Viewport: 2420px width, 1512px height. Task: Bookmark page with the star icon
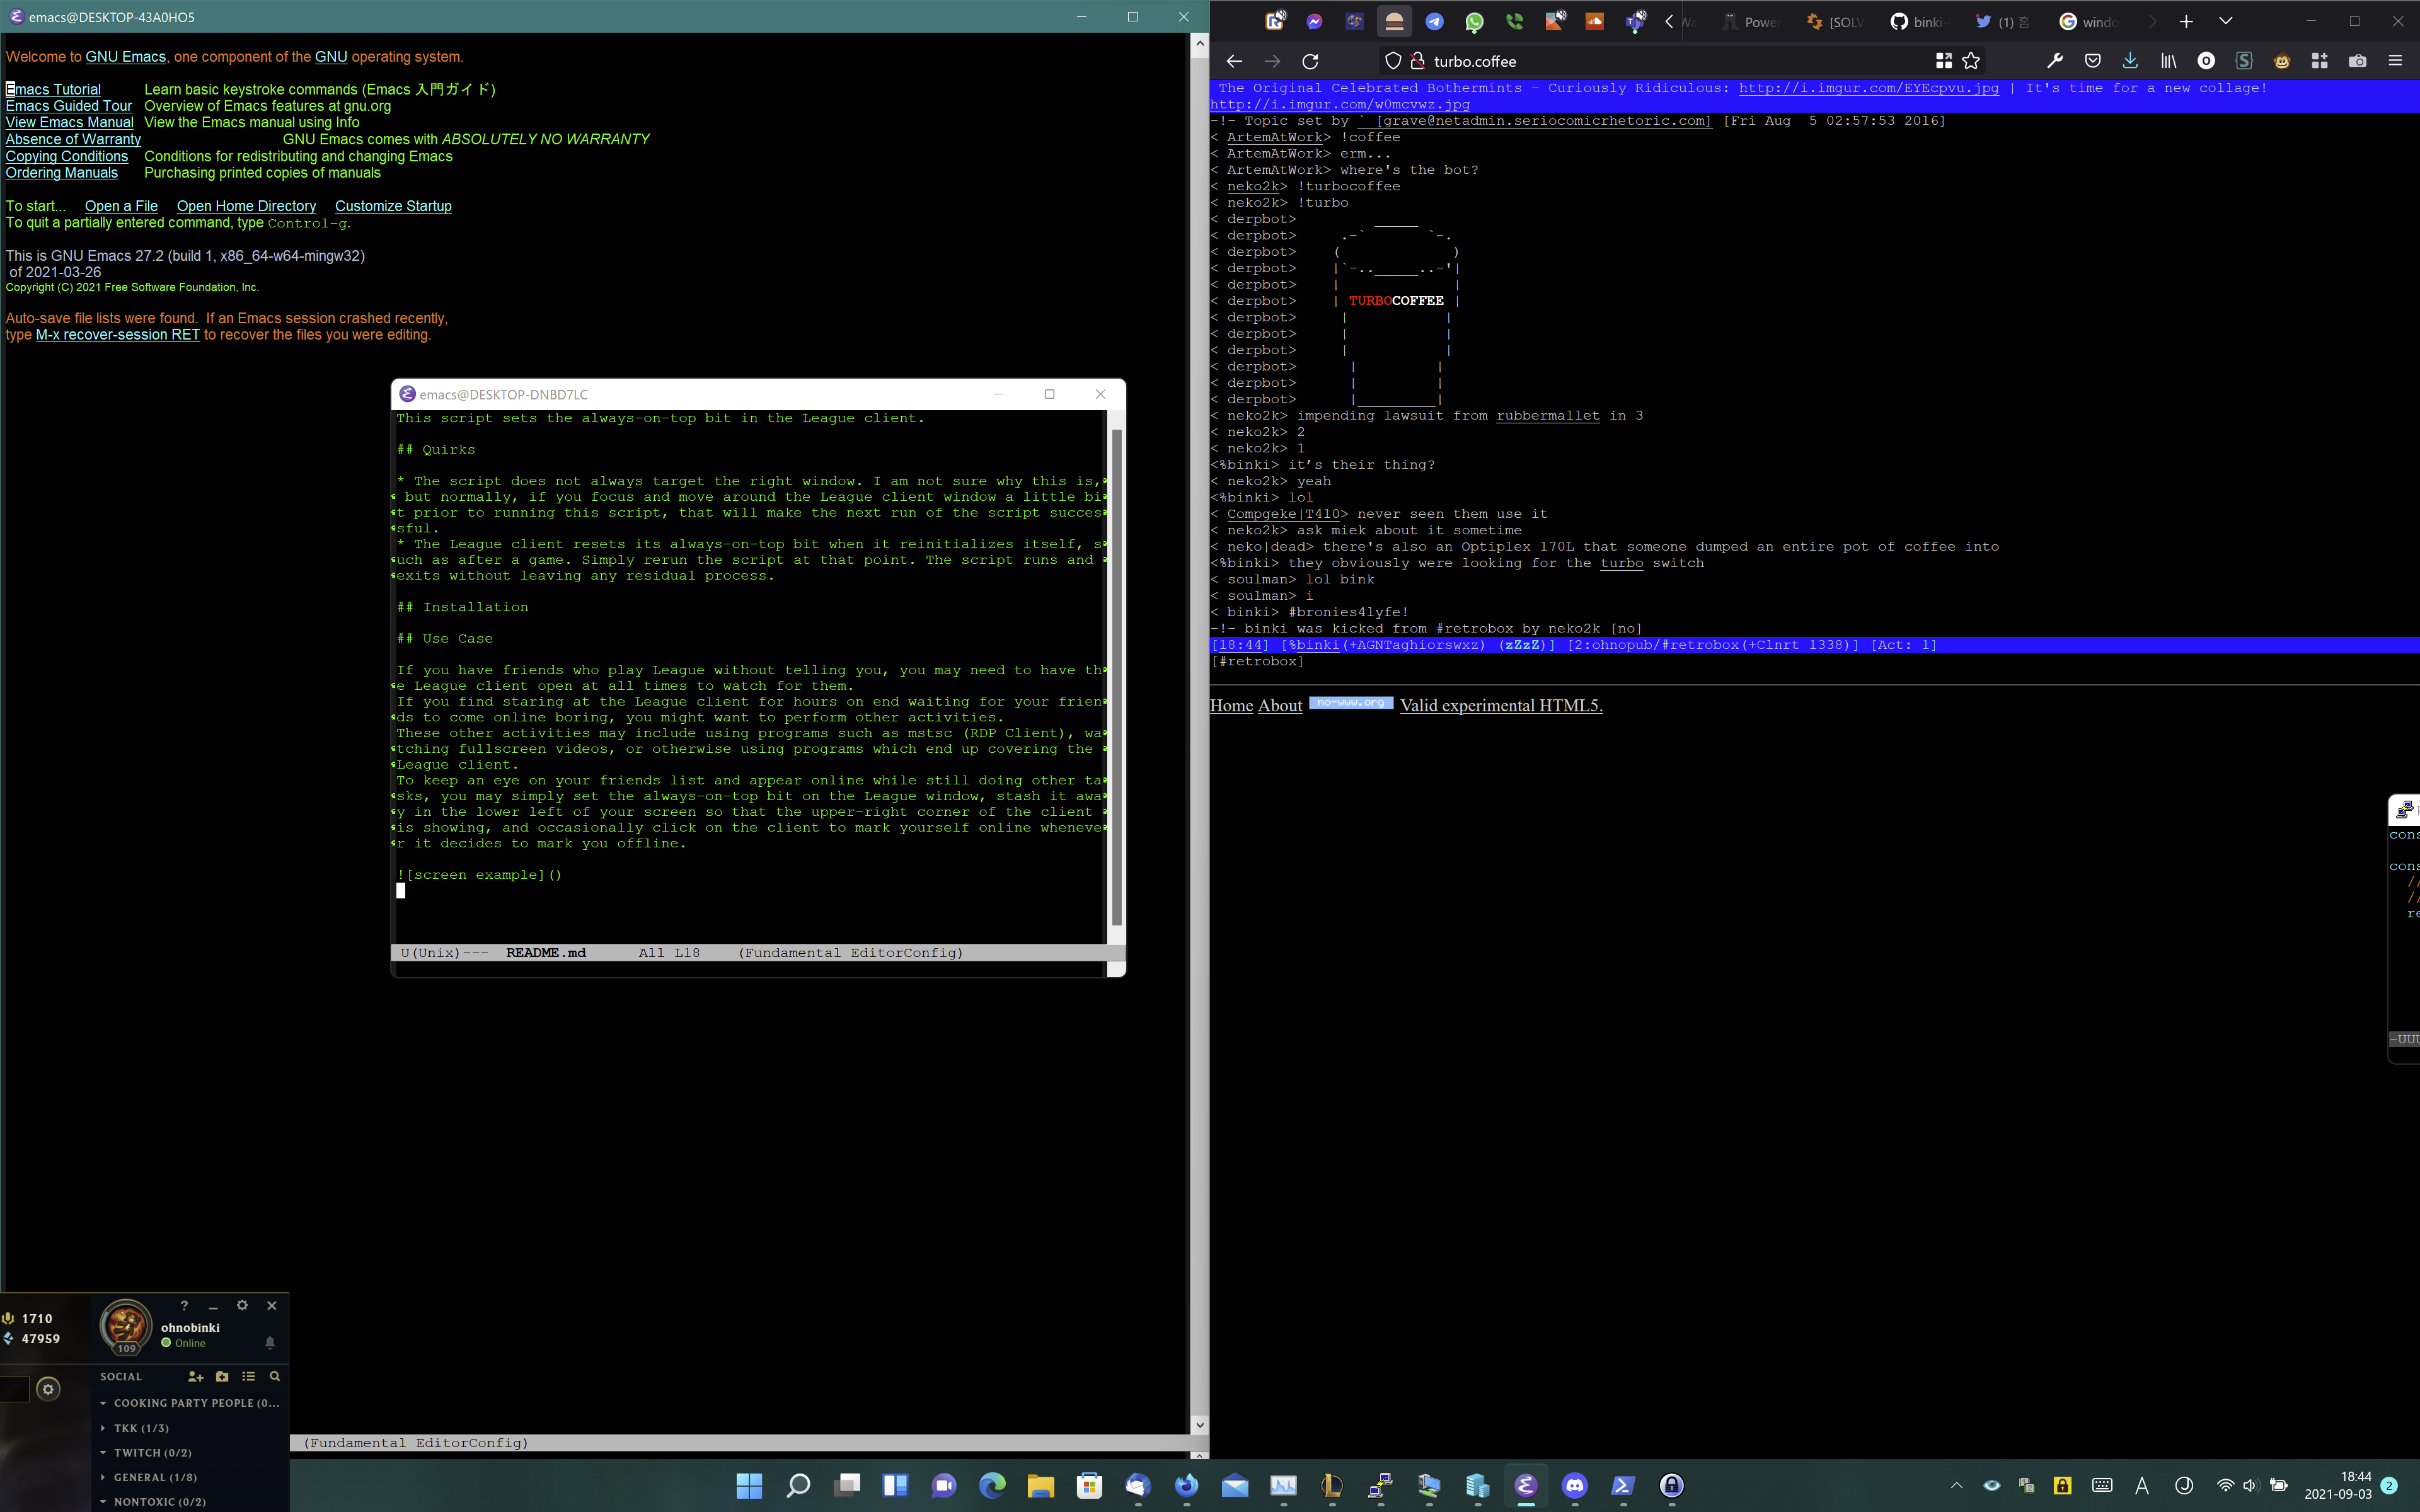pos(1971,61)
